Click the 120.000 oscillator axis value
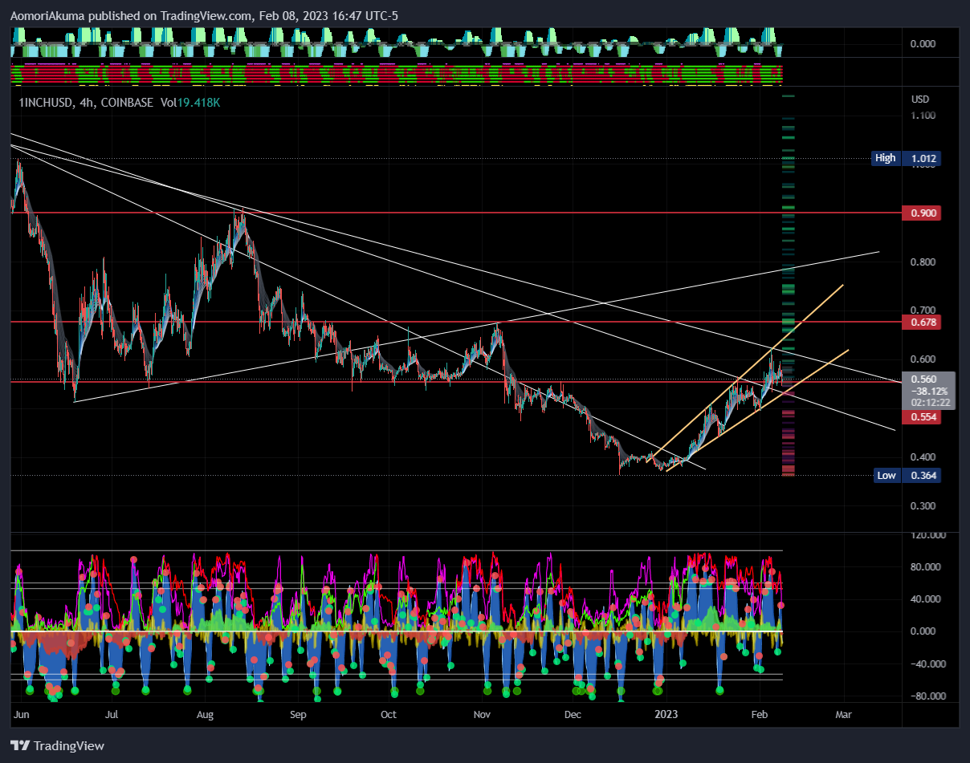 click(x=927, y=534)
